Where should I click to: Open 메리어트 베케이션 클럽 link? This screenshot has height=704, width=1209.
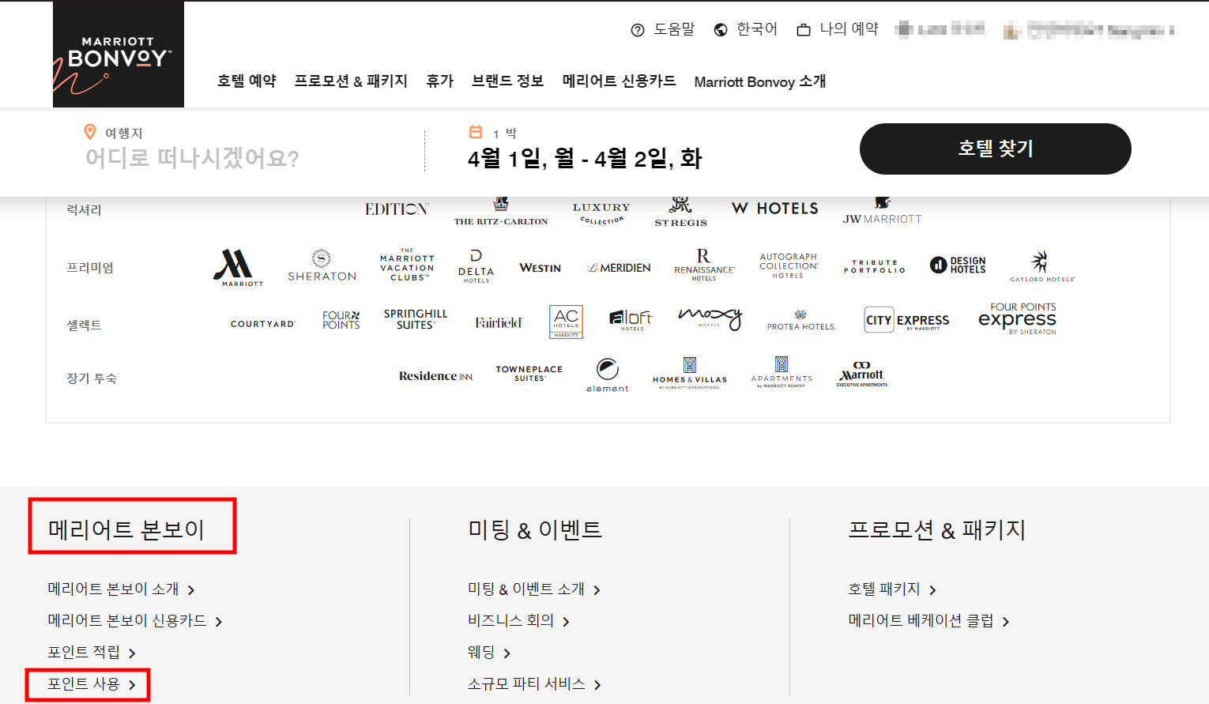coord(928,621)
